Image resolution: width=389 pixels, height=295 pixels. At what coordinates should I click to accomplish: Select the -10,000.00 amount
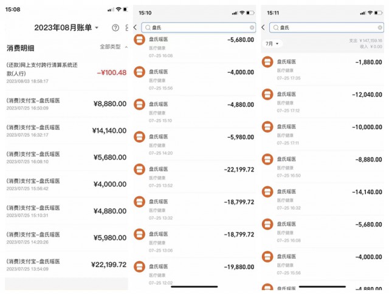pos(367,127)
